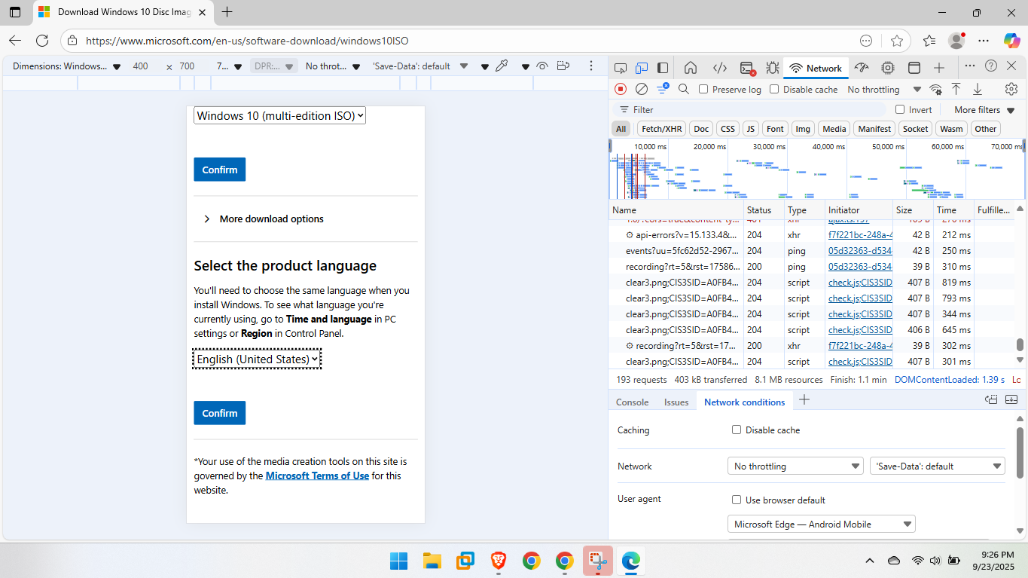Screen dimensions: 1028x578
Task: Expand More download options
Action: (x=271, y=219)
